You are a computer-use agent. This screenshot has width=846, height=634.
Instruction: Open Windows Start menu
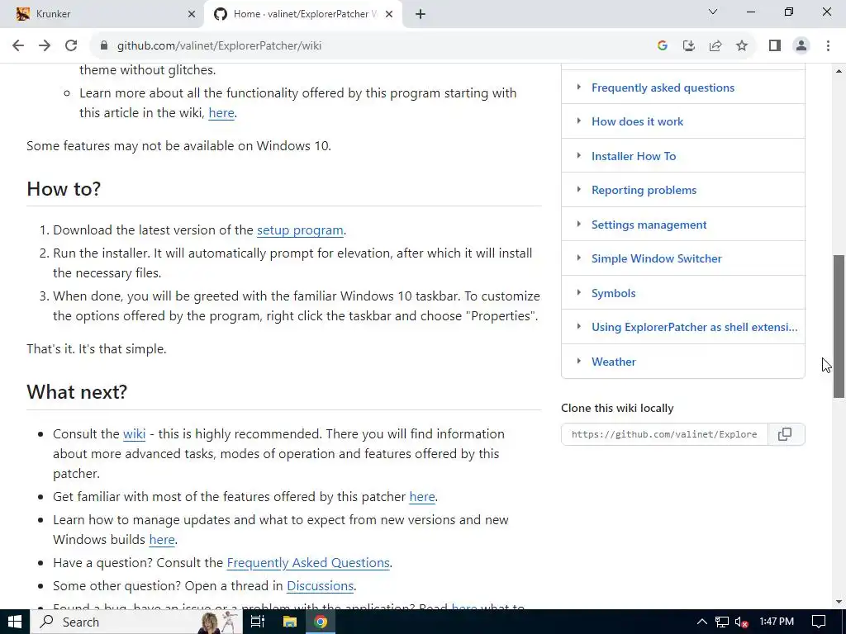point(15,622)
